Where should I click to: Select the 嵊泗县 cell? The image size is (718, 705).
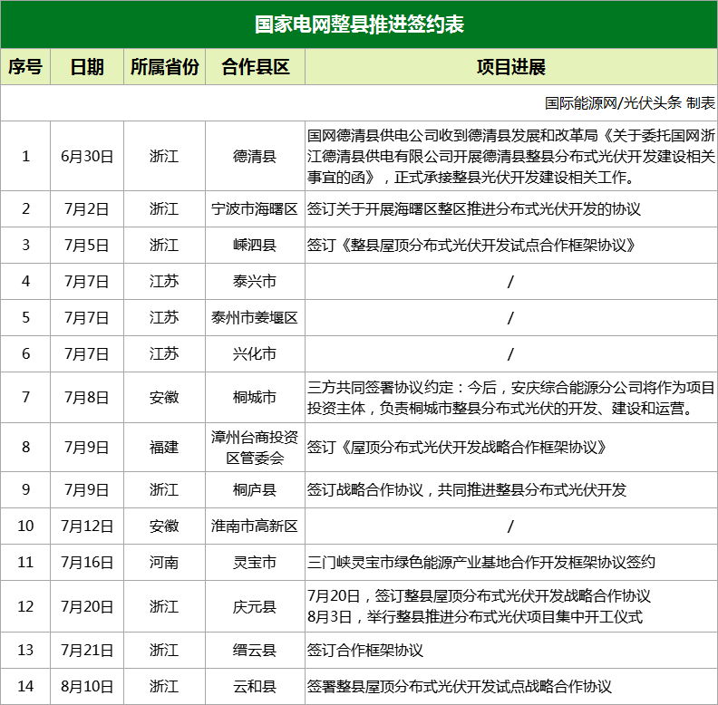[x=255, y=245]
